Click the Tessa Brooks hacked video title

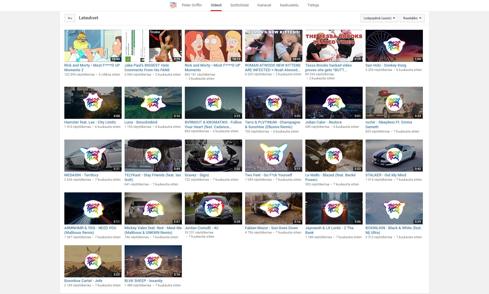click(x=328, y=68)
